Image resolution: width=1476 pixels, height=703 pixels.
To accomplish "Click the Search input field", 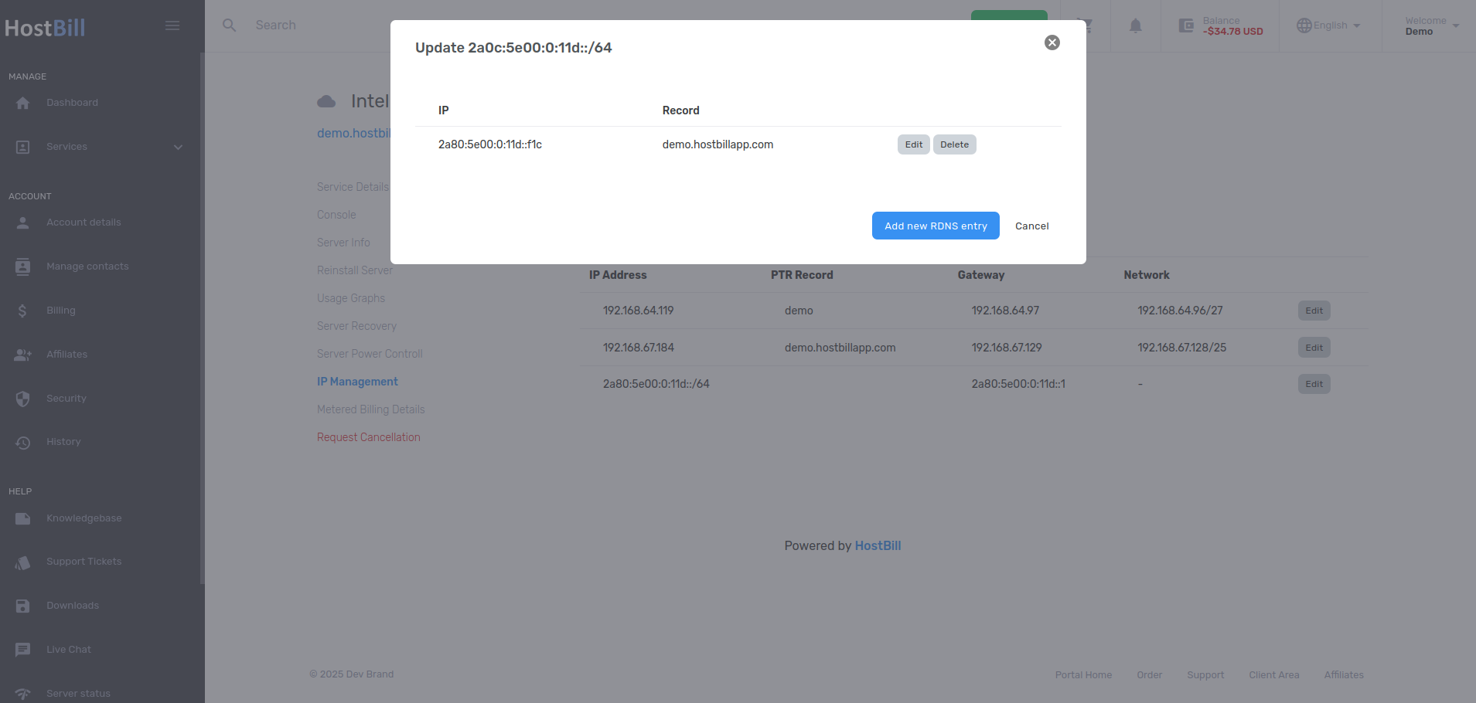I will 309,25.
